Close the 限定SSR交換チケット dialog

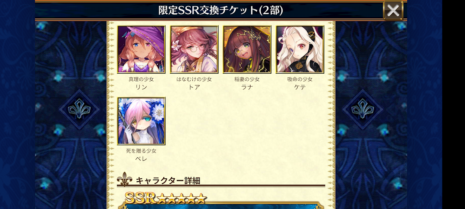tap(393, 10)
